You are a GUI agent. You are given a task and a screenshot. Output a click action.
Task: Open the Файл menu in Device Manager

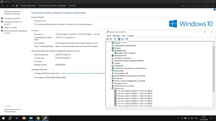tap(109, 36)
